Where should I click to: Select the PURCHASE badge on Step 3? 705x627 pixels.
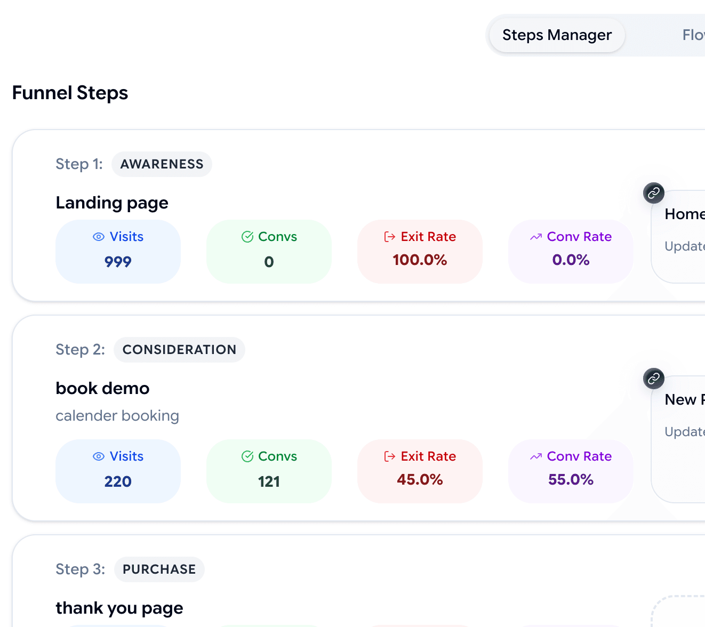(x=159, y=569)
